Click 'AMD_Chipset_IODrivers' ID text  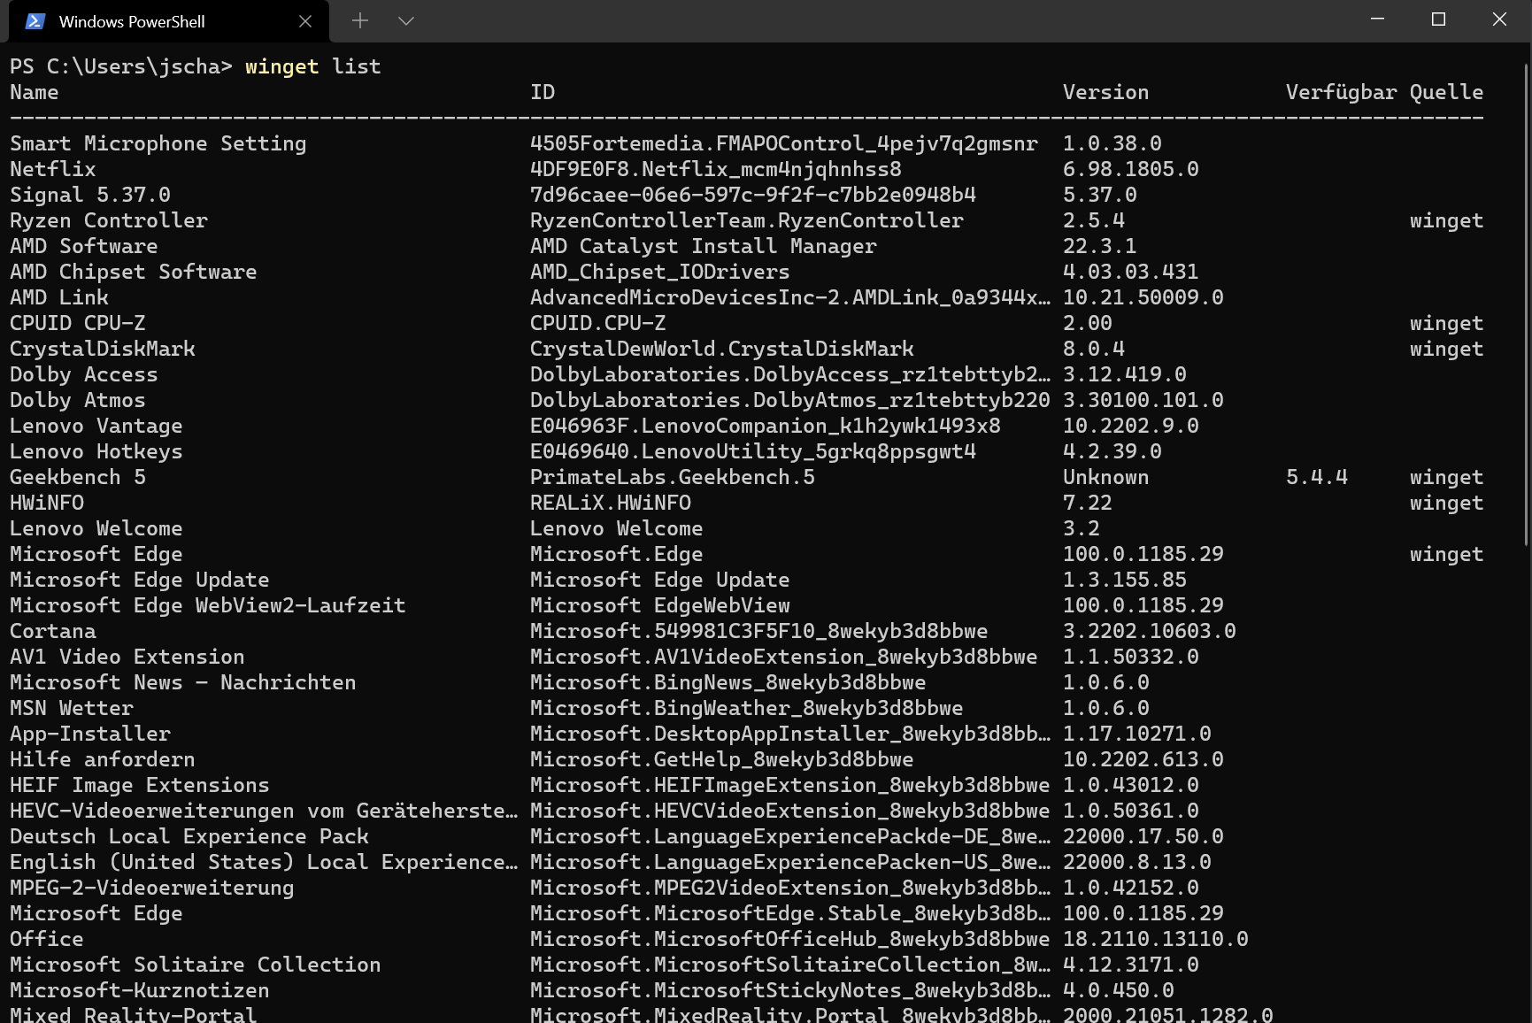(x=660, y=272)
